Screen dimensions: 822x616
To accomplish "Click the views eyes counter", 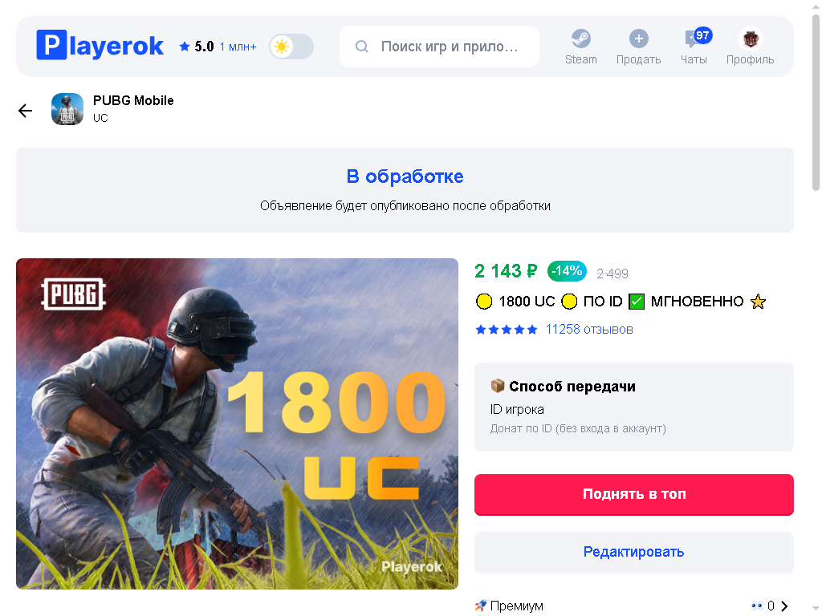I will (x=763, y=606).
